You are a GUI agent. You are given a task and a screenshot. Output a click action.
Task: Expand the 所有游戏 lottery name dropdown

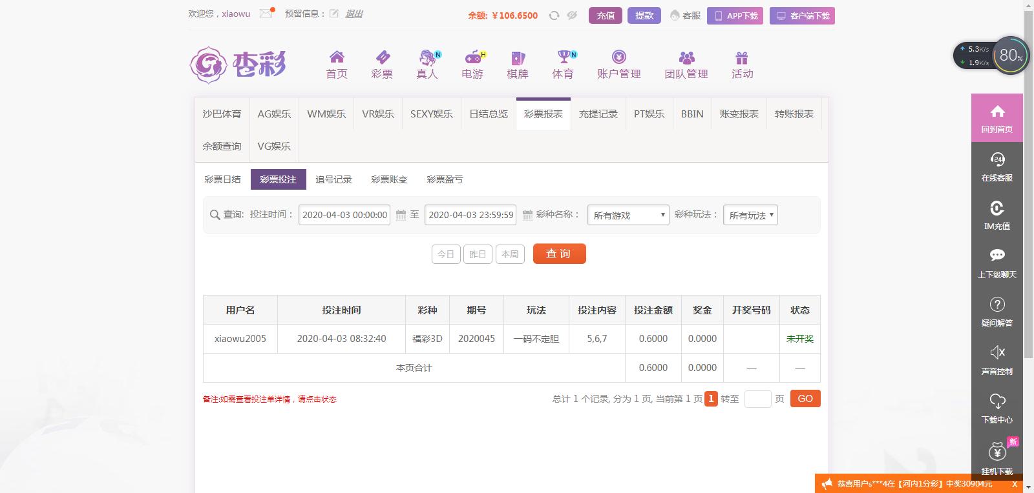click(x=628, y=215)
